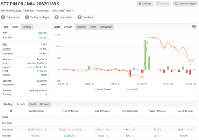Click the tall green bar on the chart
The width and height of the screenshot is (199, 140).
pos(145,55)
